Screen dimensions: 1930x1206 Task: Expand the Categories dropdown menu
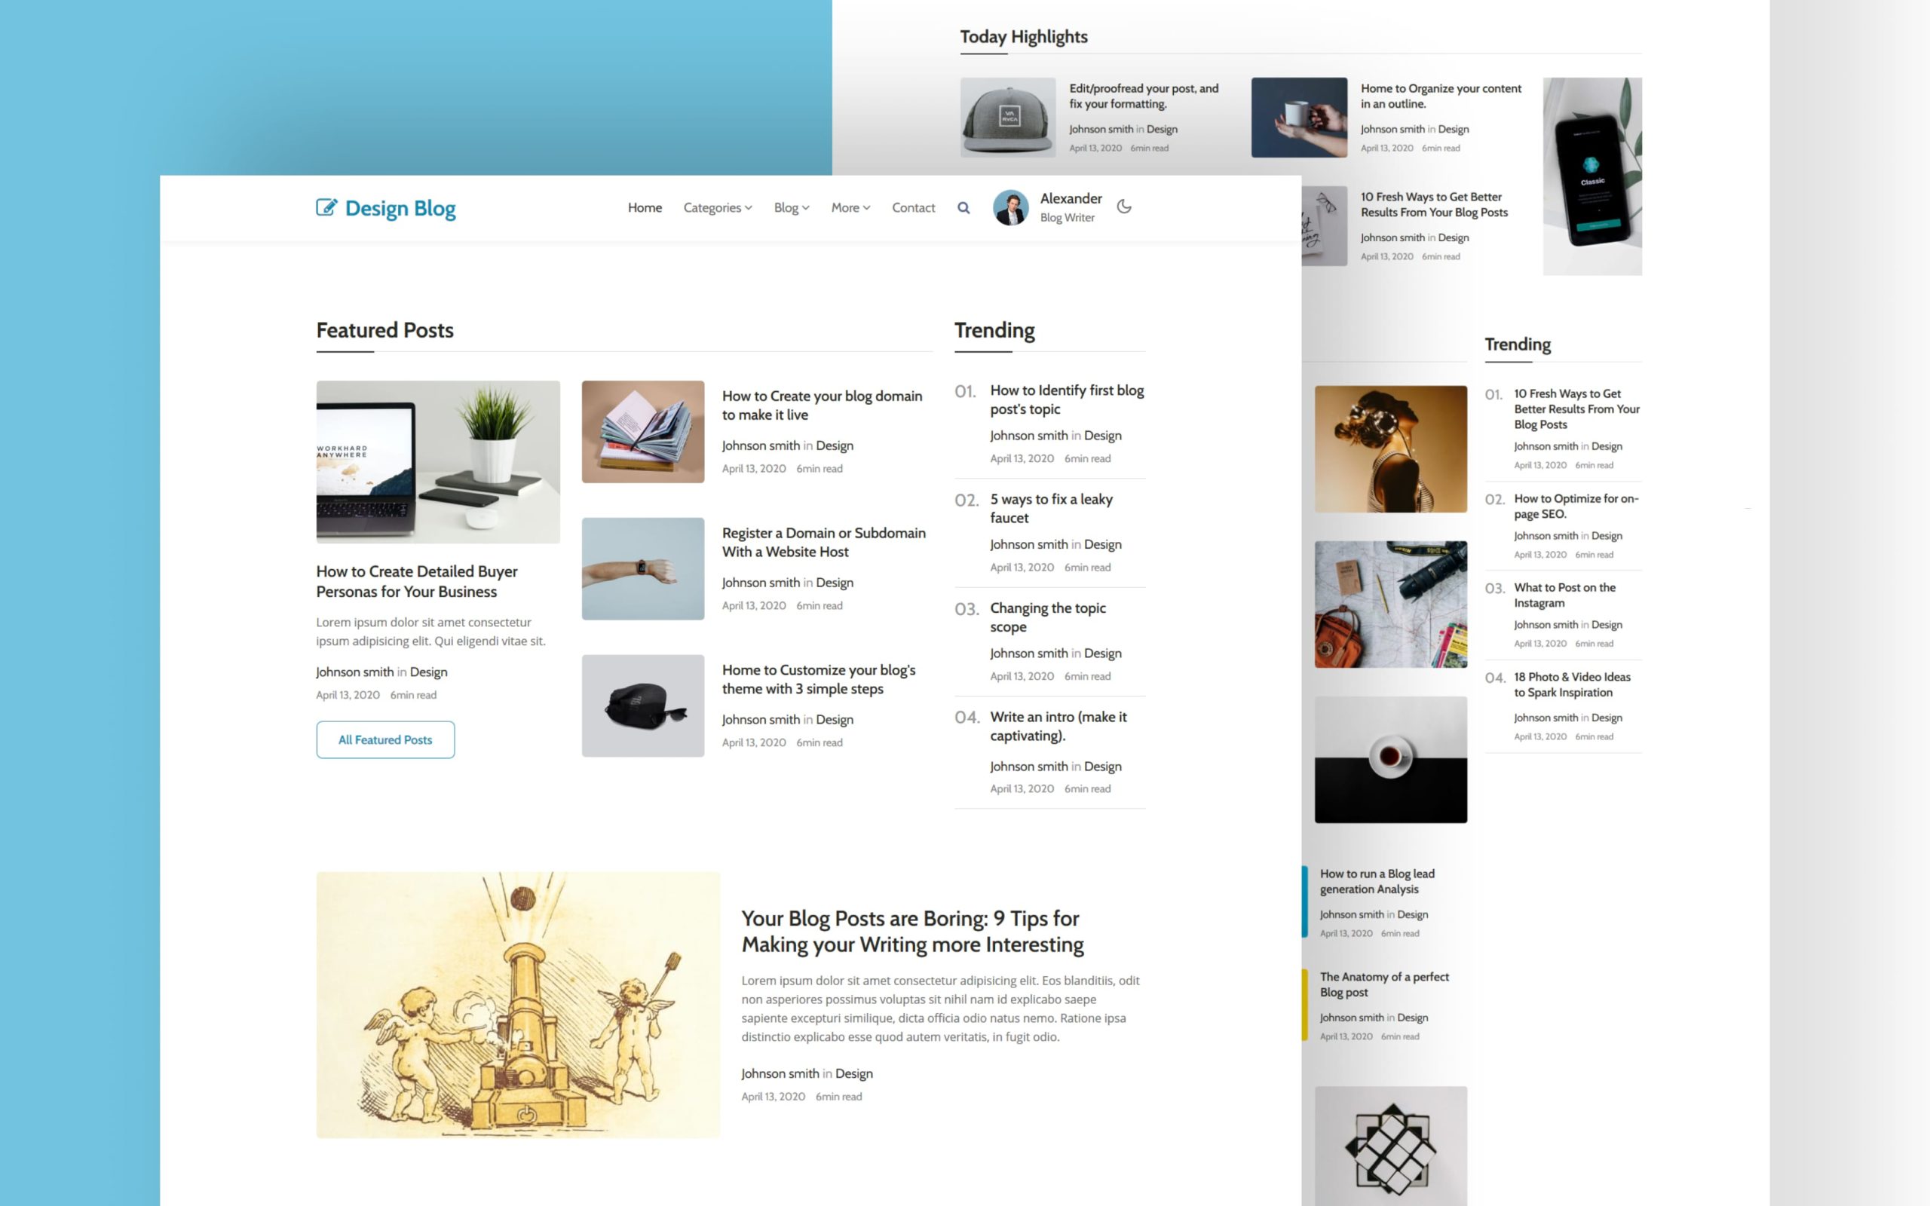[x=717, y=208]
